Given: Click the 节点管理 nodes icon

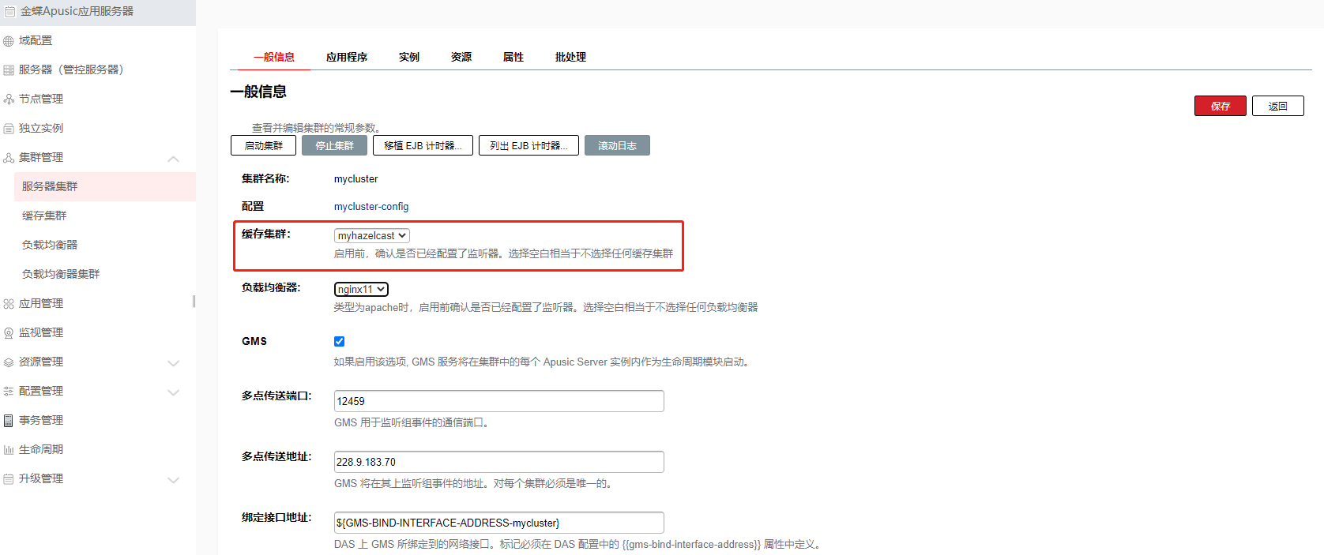Looking at the screenshot, I should click(x=9, y=99).
